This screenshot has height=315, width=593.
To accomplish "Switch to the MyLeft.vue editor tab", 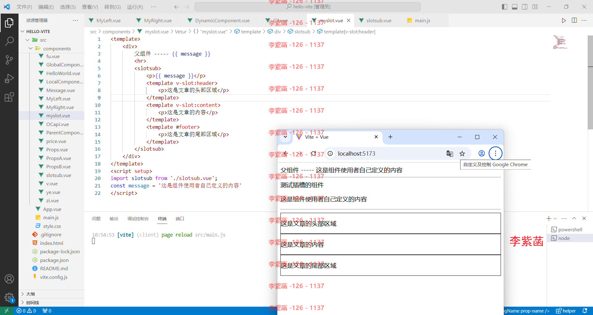I will tap(108, 20).
